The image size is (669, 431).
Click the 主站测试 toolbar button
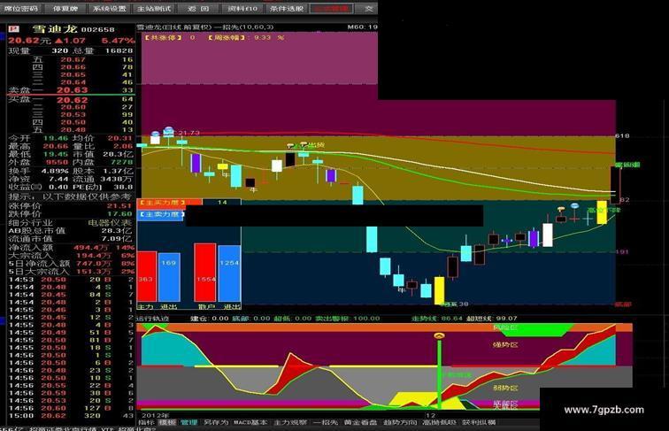click(x=154, y=9)
